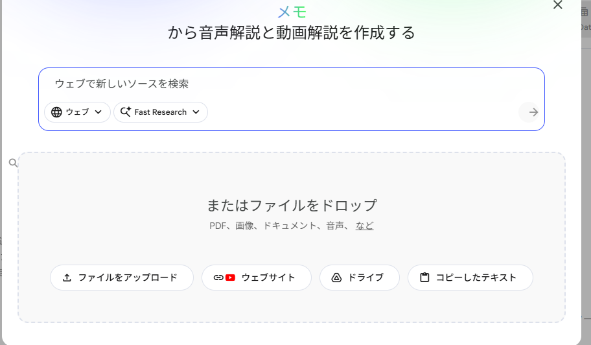Select the ウェブサイト source button
Screen dimensions: 591x345
(x=257, y=278)
